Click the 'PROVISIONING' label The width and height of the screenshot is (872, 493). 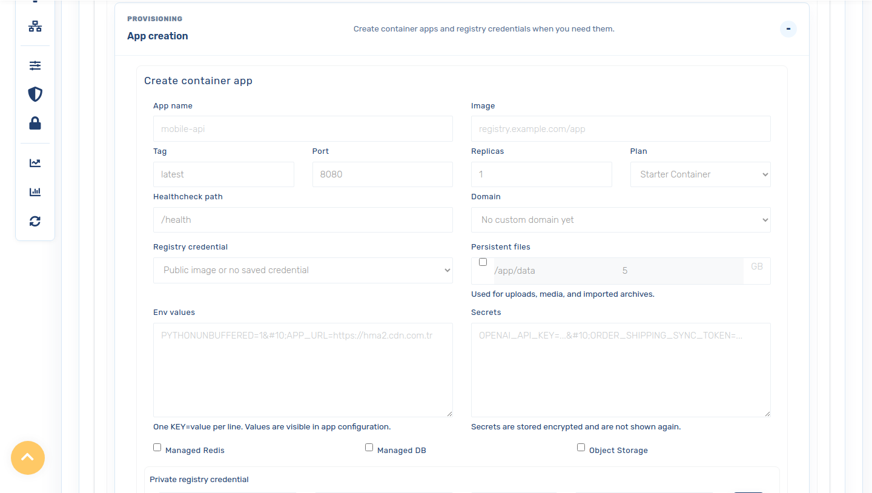click(x=154, y=19)
